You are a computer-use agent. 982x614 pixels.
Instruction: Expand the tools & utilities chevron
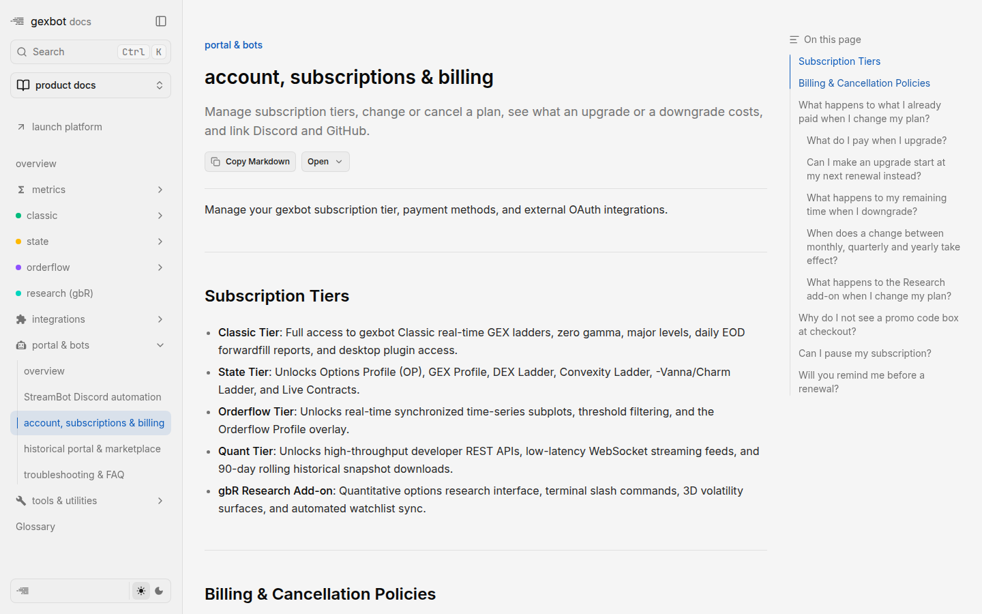(160, 501)
